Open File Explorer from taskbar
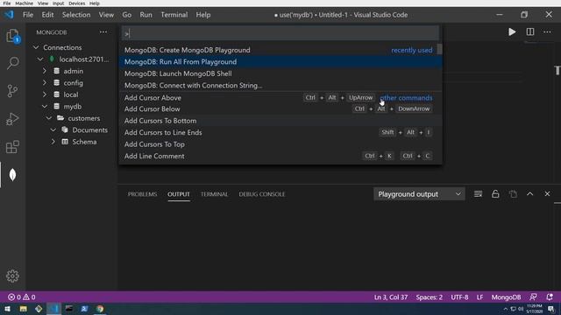 [23, 309]
